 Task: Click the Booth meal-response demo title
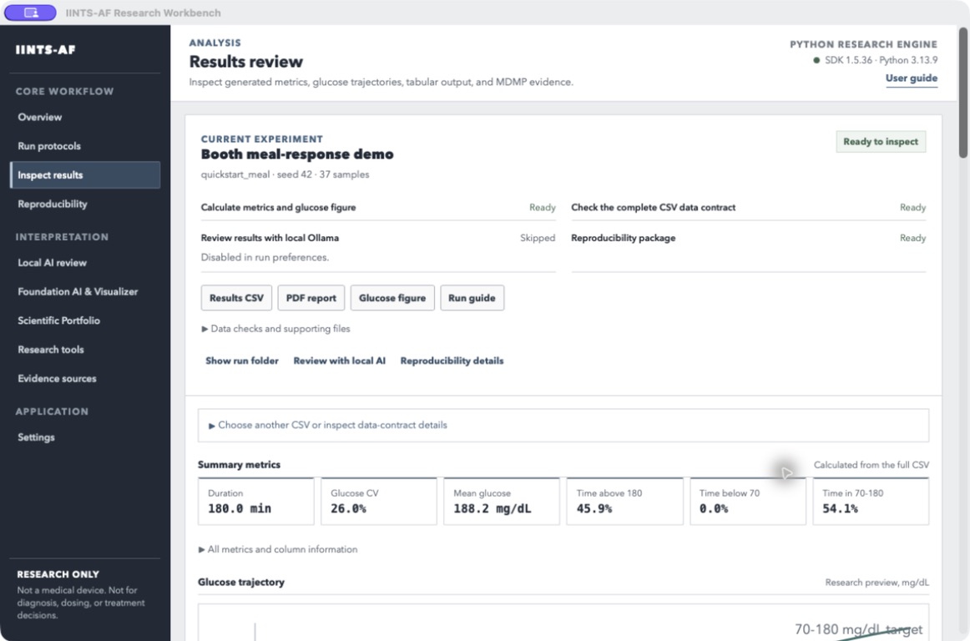tap(297, 154)
